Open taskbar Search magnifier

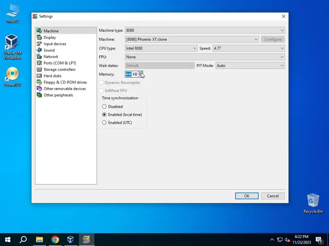23,240
